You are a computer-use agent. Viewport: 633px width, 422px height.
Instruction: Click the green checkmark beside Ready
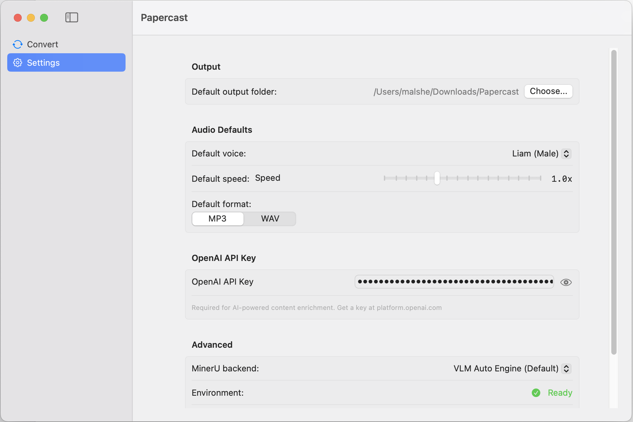click(536, 393)
